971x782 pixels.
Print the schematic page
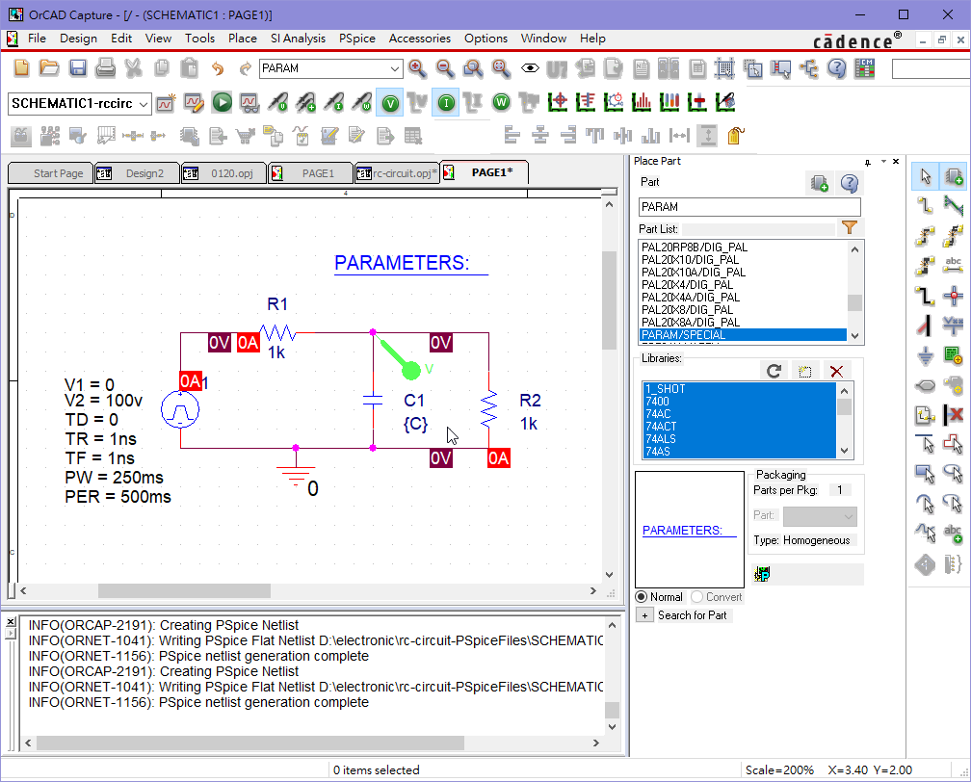click(x=105, y=67)
